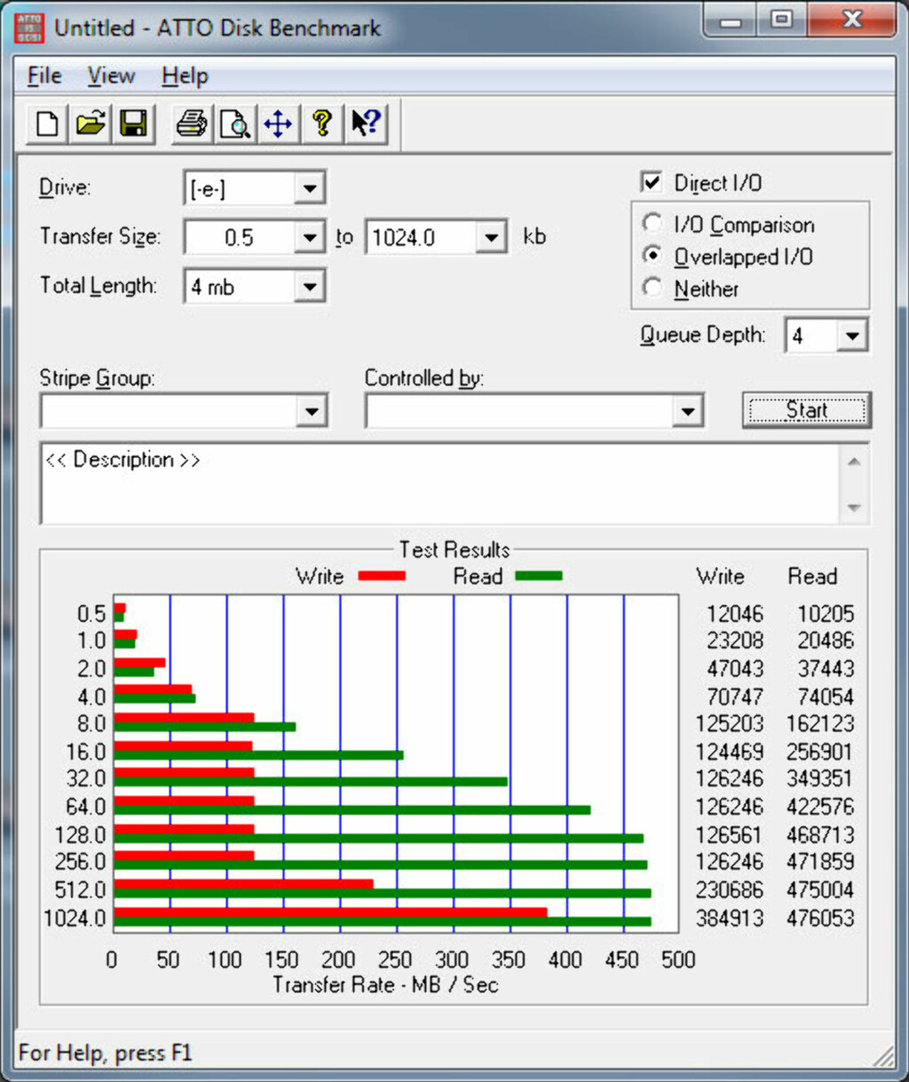Click the Test Results heading
Screen dimensions: 909x1082
tap(454, 549)
